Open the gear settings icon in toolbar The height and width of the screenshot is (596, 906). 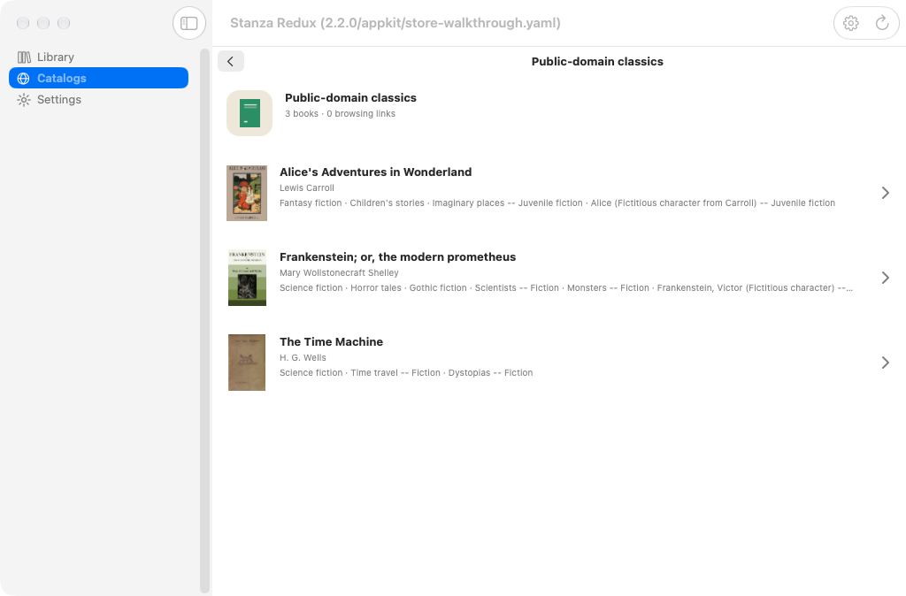[850, 23]
